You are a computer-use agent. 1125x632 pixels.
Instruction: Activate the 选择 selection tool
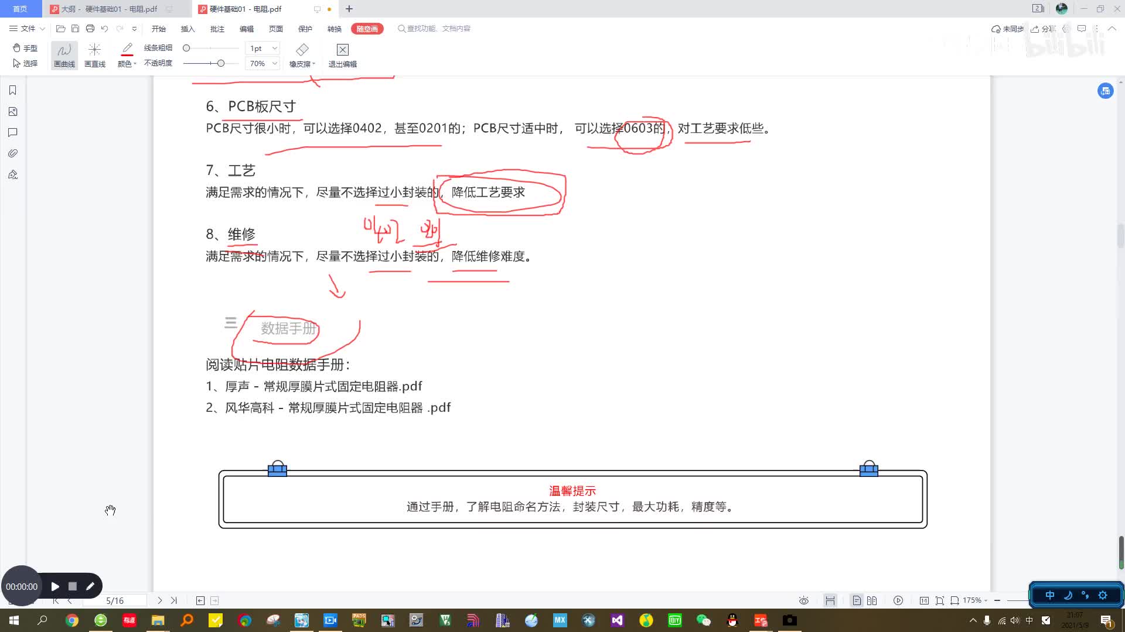click(25, 63)
